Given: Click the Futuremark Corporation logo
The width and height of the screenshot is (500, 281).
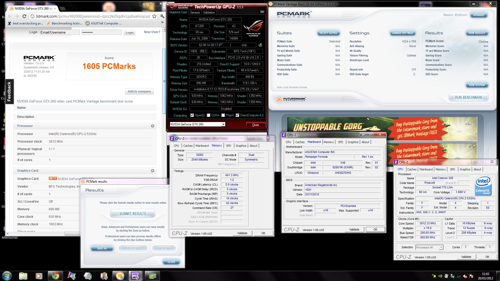Looking at the screenshot, I should (291, 99).
